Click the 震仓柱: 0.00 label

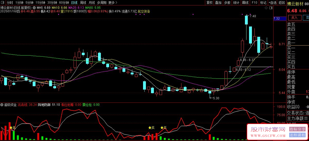tap(91, 105)
